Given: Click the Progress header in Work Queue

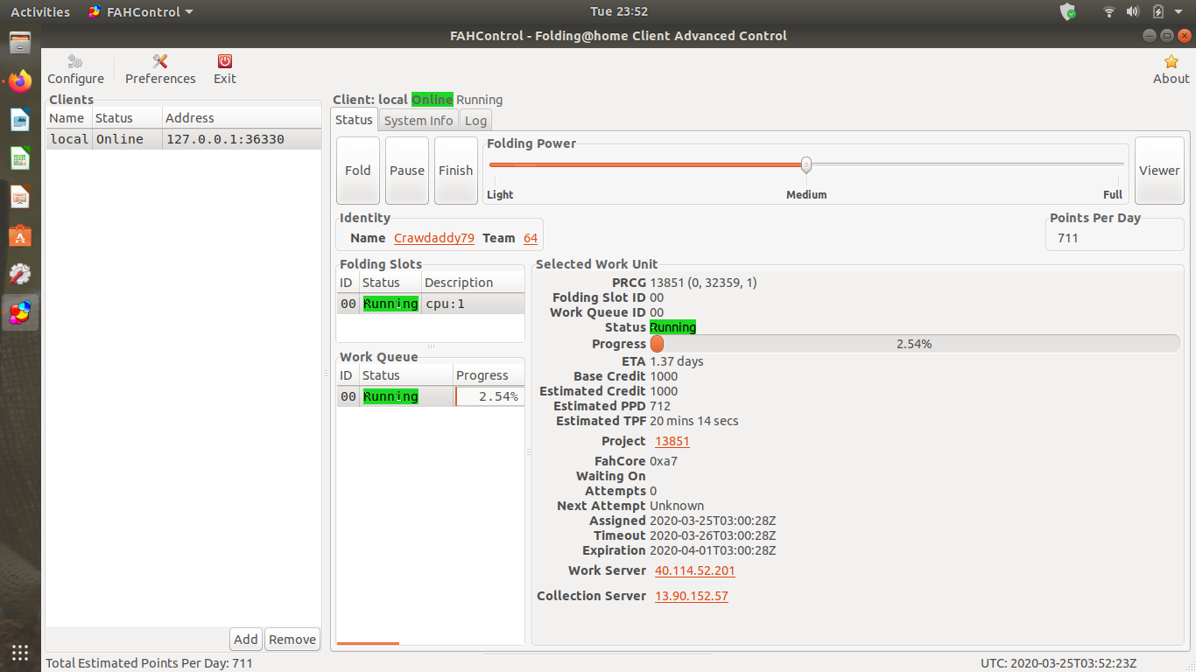Looking at the screenshot, I should click(489, 375).
